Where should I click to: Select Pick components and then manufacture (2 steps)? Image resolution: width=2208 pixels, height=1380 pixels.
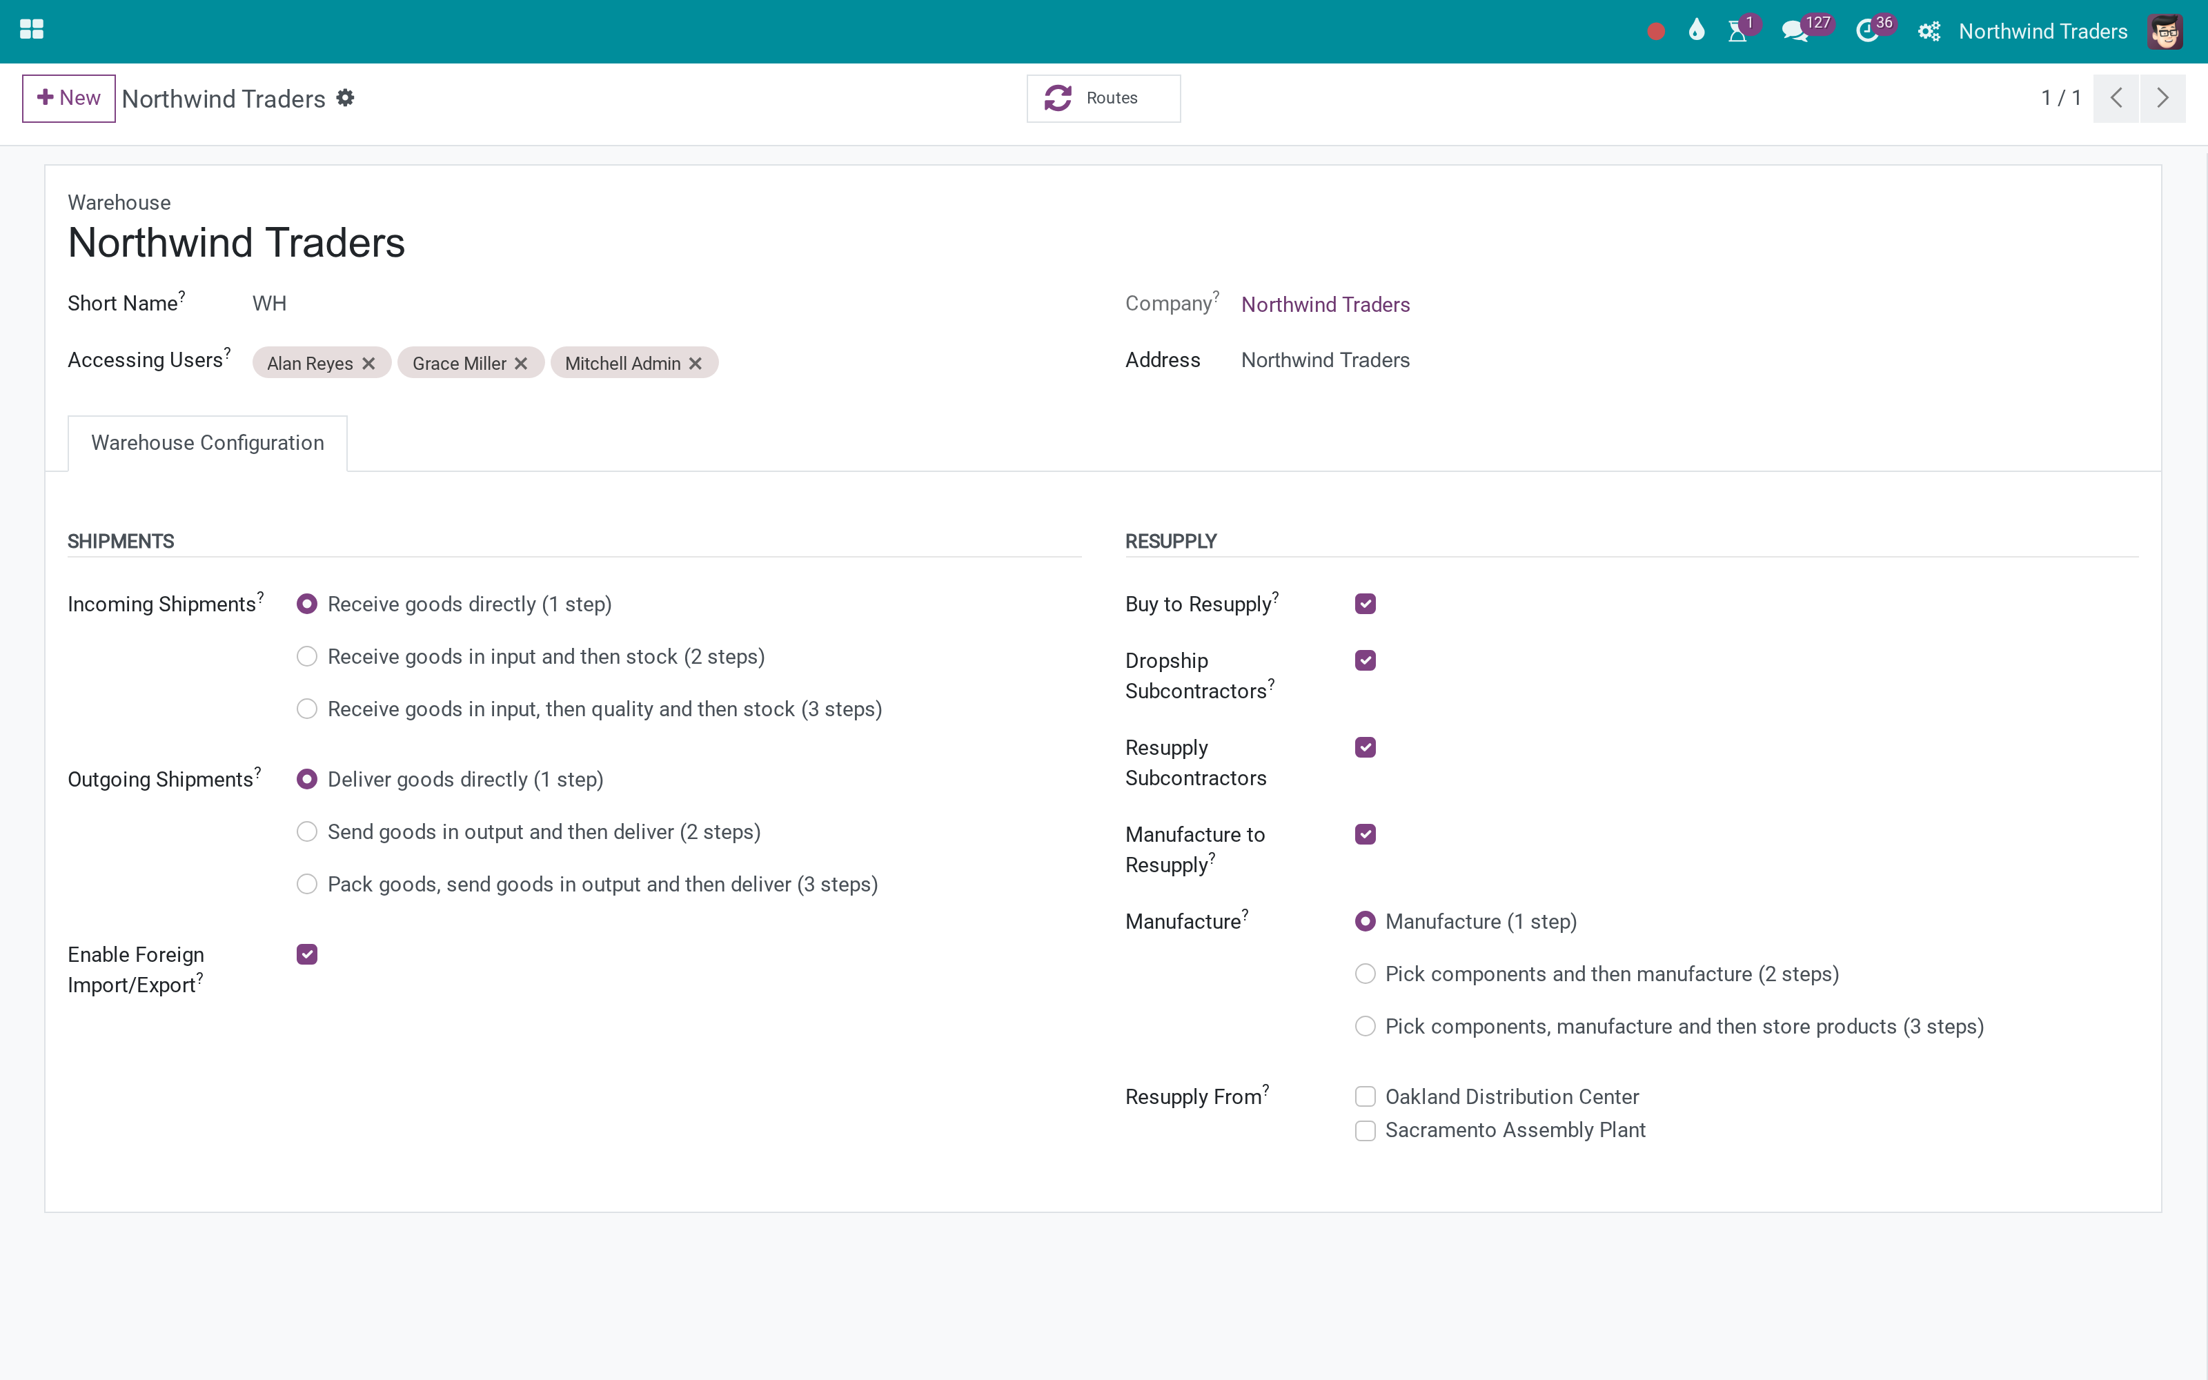[1365, 974]
